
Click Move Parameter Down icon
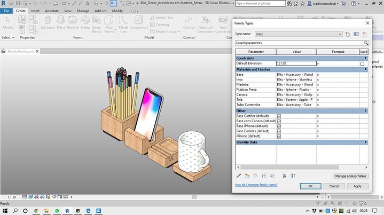(272, 176)
